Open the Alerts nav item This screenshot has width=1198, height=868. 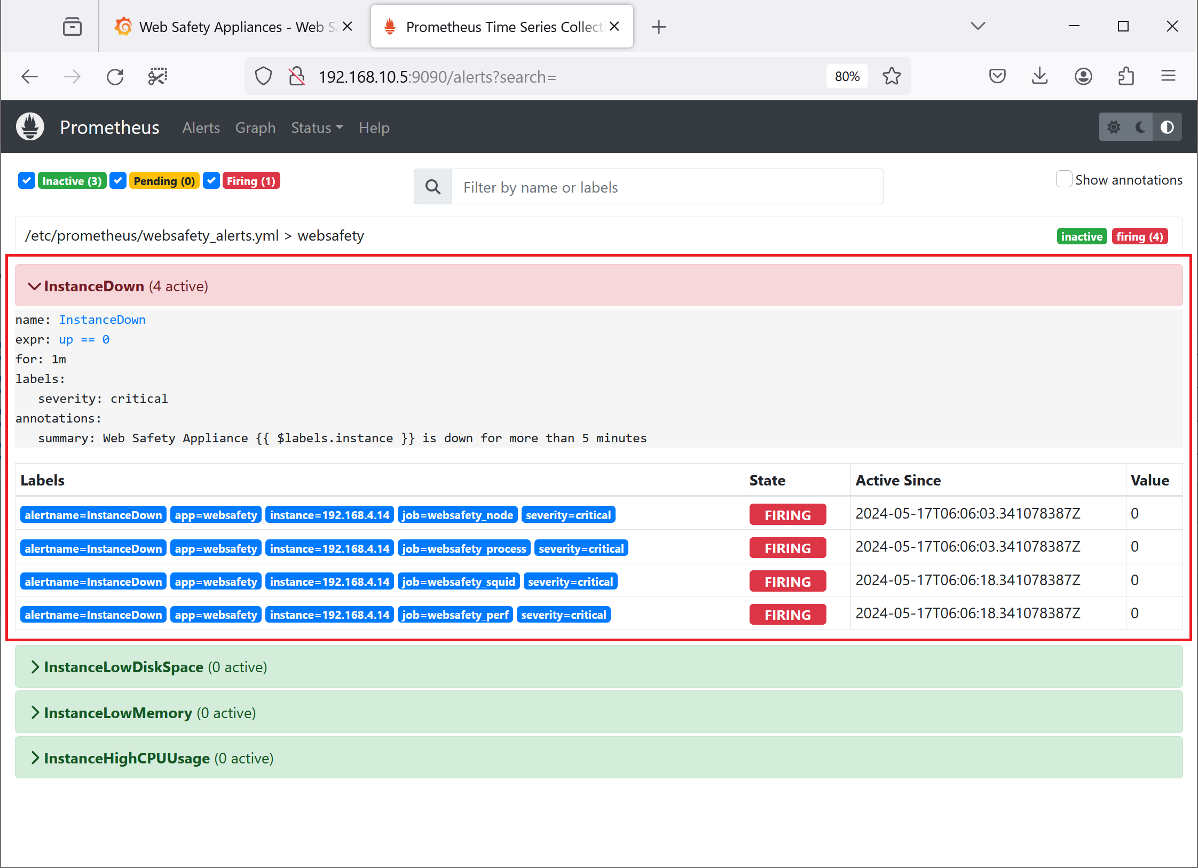click(201, 128)
